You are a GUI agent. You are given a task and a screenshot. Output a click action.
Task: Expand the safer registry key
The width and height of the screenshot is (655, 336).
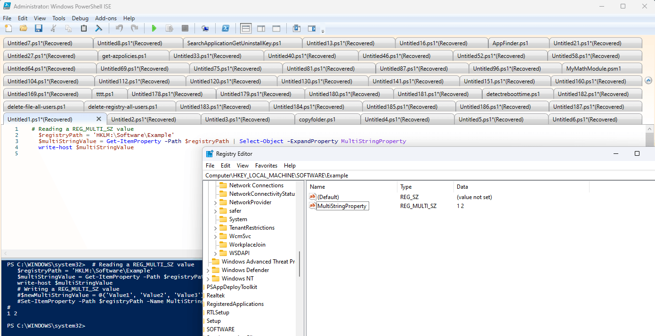point(215,211)
